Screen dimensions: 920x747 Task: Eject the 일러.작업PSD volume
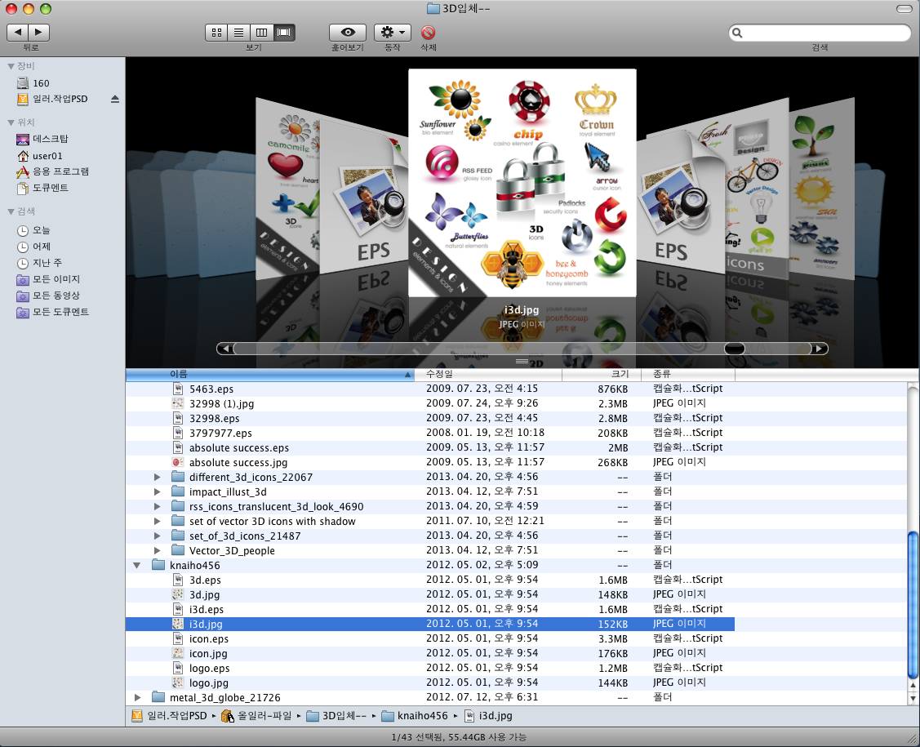click(115, 99)
